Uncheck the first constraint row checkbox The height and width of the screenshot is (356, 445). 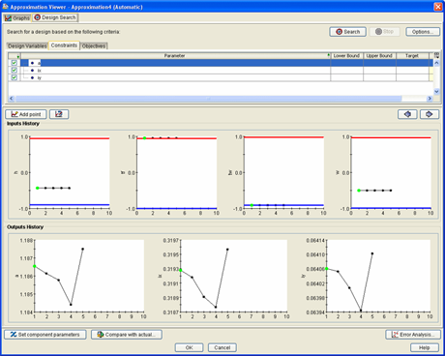[x=14, y=63]
